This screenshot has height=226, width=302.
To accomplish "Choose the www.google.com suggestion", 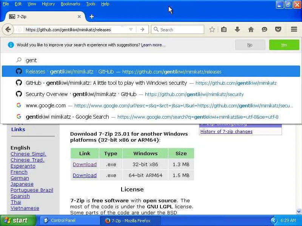I will click(151, 105).
